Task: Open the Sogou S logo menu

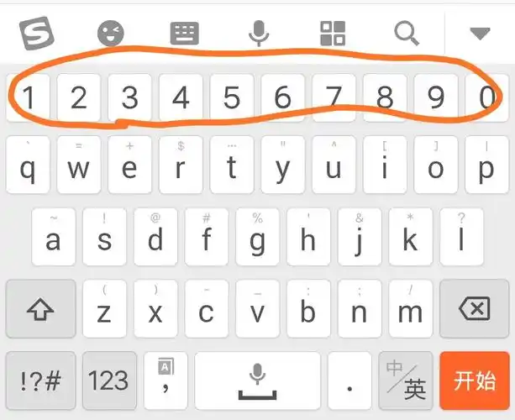Action: [36, 33]
